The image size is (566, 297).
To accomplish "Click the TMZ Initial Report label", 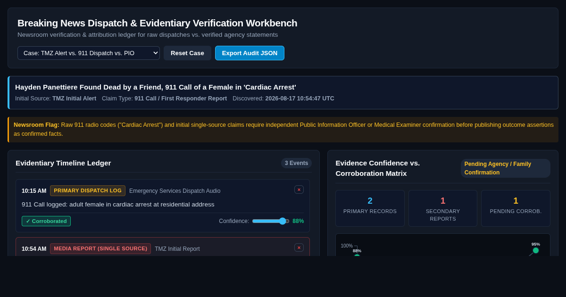I will (177, 249).
